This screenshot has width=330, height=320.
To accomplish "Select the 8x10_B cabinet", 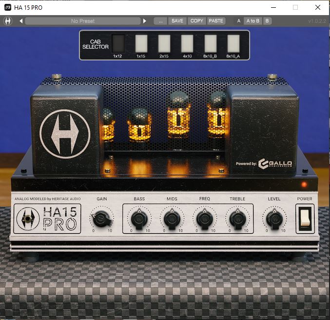I will [x=211, y=43].
